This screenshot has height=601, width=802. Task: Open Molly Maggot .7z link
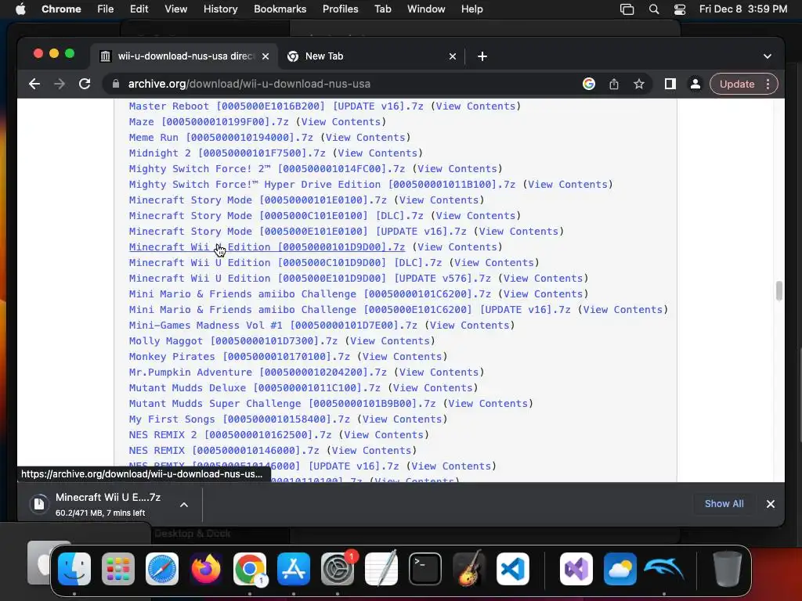point(233,341)
